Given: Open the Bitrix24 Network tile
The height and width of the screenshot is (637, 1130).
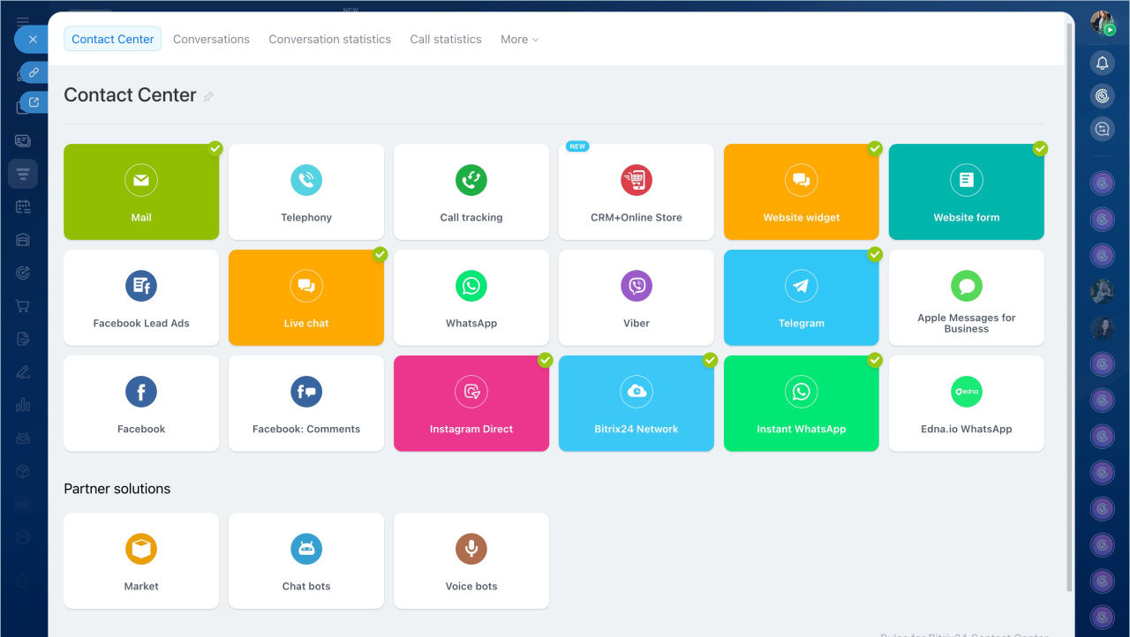Looking at the screenshot, I should pyautogui.click(x=637, y=404).
